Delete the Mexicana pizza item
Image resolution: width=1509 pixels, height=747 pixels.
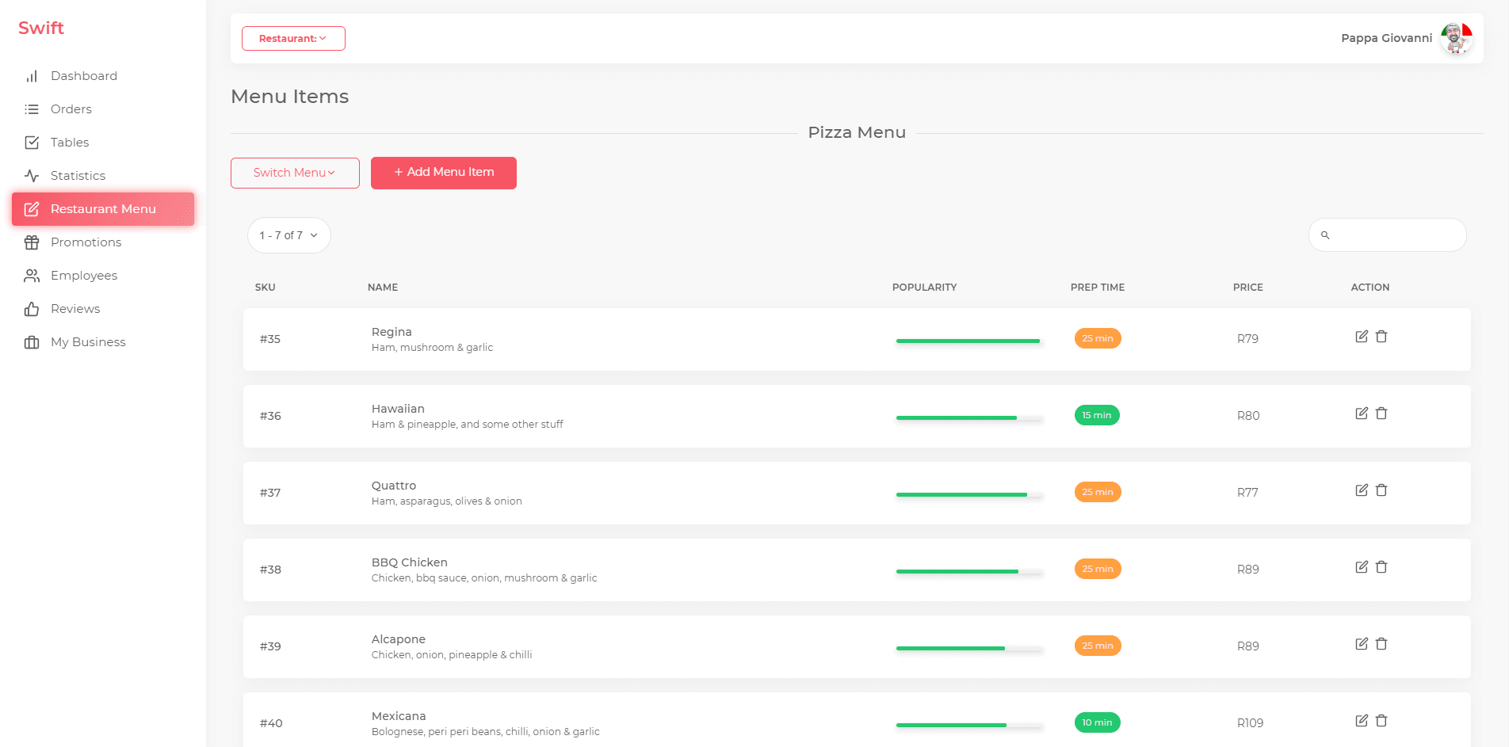(1381, 721)
